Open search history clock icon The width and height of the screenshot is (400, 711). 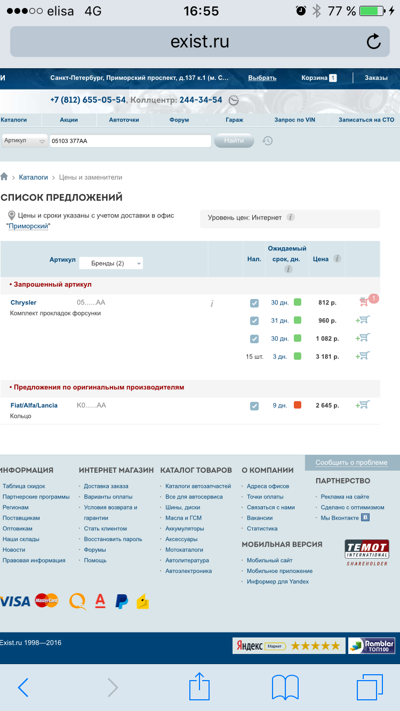[268, 141]
